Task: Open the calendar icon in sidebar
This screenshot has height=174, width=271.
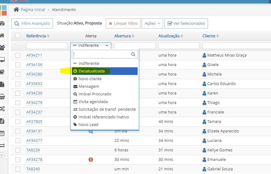Action: [2, 133]
